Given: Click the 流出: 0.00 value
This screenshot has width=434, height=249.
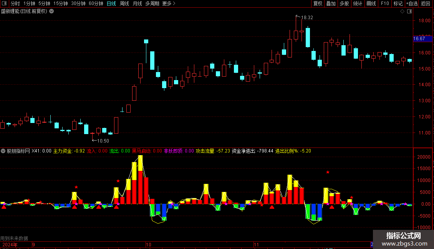Looking at the screenshot, I should point(119,151).
